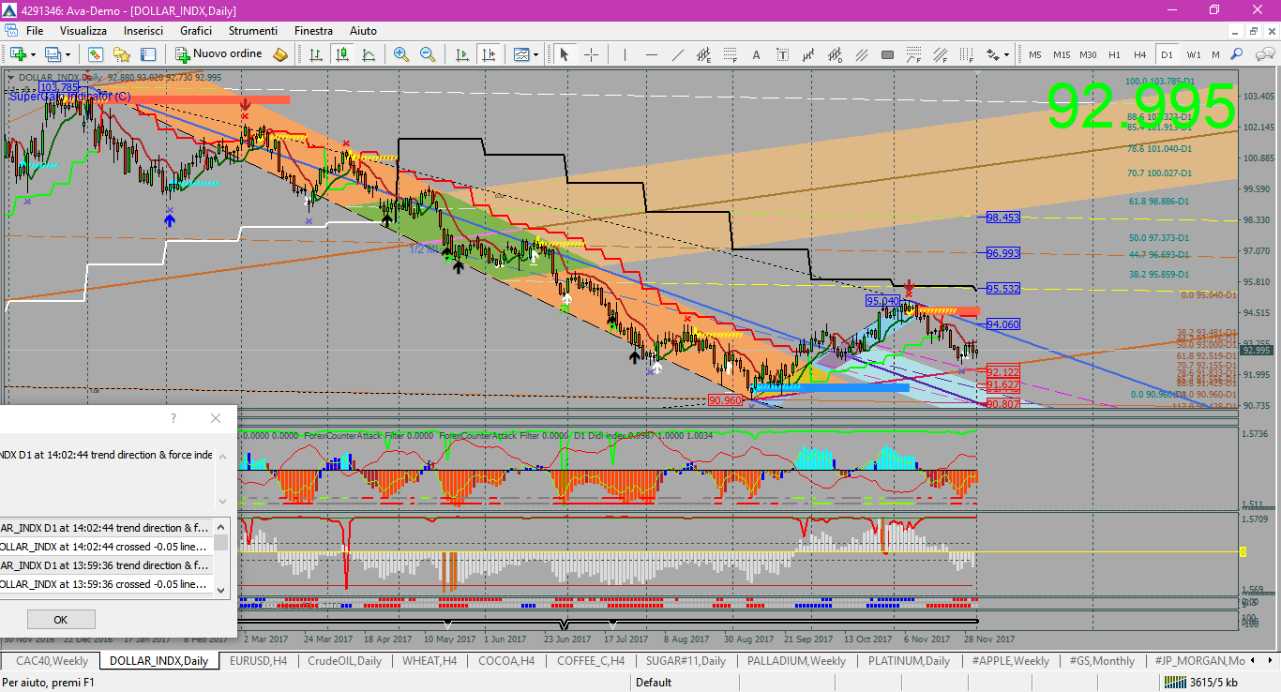Switch to H1 timeframe
The height and width of the screenshot is (692, 1281).
pyautogui.click(x=1114, y=54)
